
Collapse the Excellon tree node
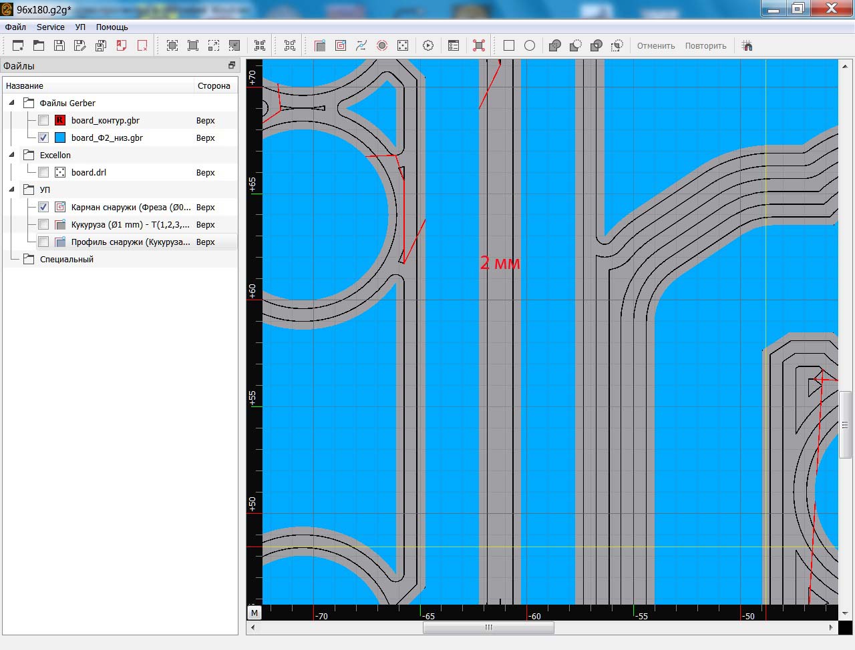coord(12,155)
